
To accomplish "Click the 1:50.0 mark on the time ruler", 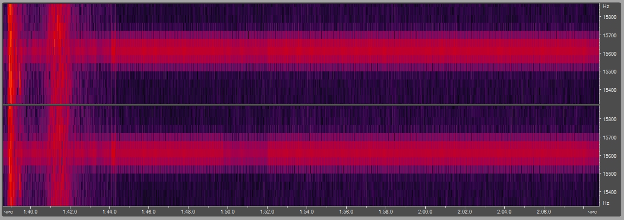I will tap(227, 212).
